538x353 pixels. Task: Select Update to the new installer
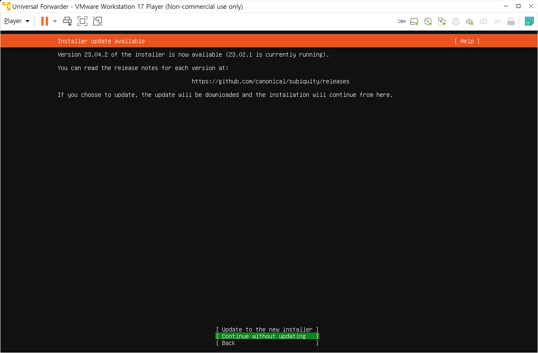coord(267,330)
